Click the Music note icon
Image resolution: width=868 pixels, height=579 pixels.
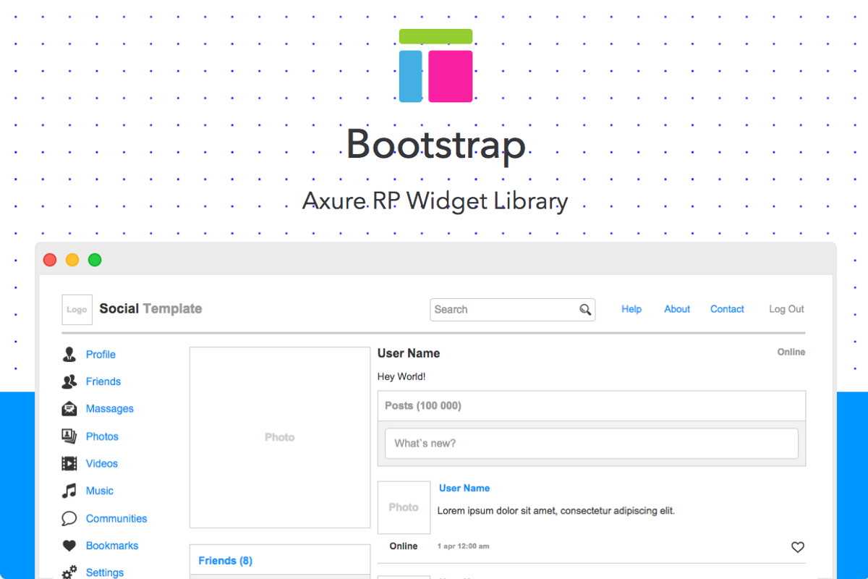[x=69, y=491]
